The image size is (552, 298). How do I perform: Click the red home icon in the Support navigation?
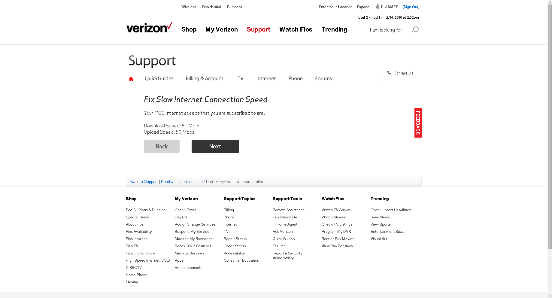coord(131,79)
